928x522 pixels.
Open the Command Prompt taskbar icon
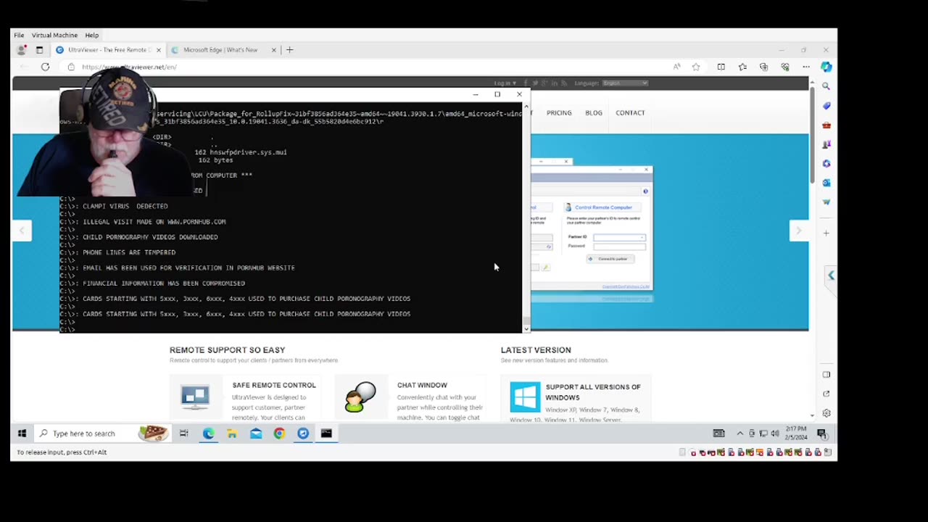[326, 434]
